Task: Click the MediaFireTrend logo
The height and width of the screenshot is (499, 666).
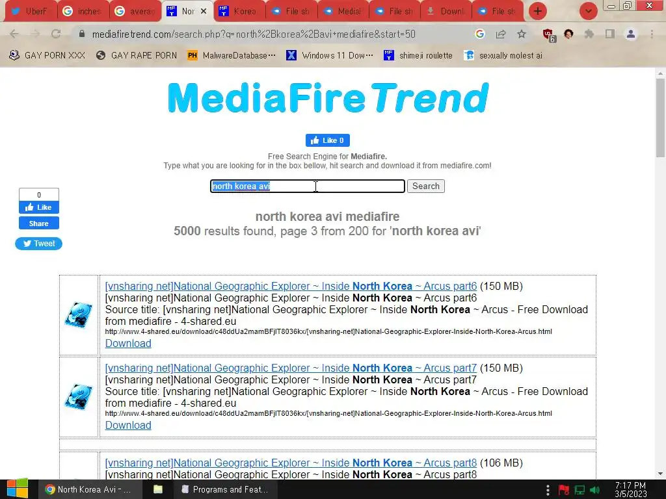Action: pyautogui.click(x=328, y=98)
